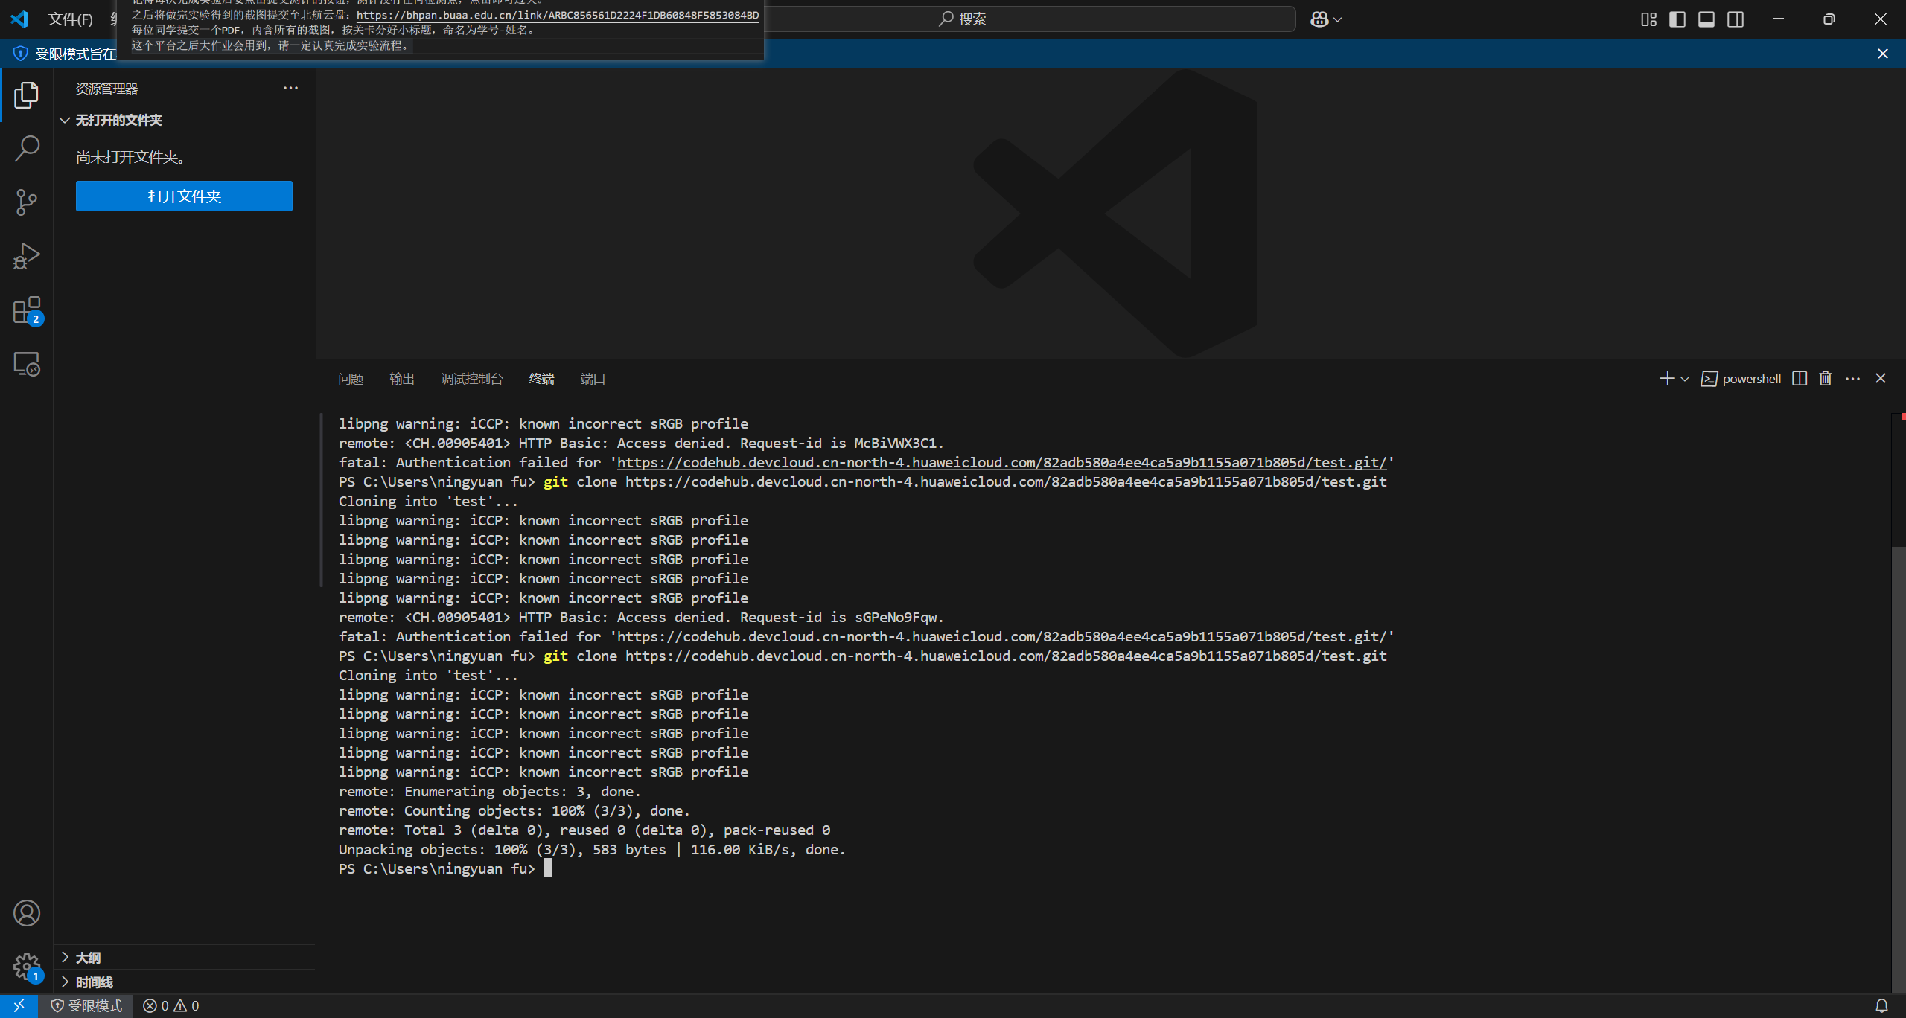Kill terminal with trash can icon
1906x1018 pixels.
coord(1825,379)
